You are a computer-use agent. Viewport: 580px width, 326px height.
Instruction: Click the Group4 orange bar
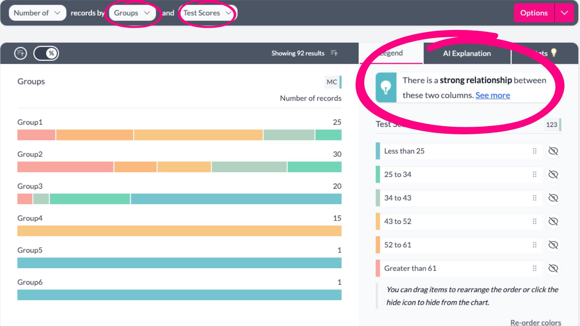[179, 231]
